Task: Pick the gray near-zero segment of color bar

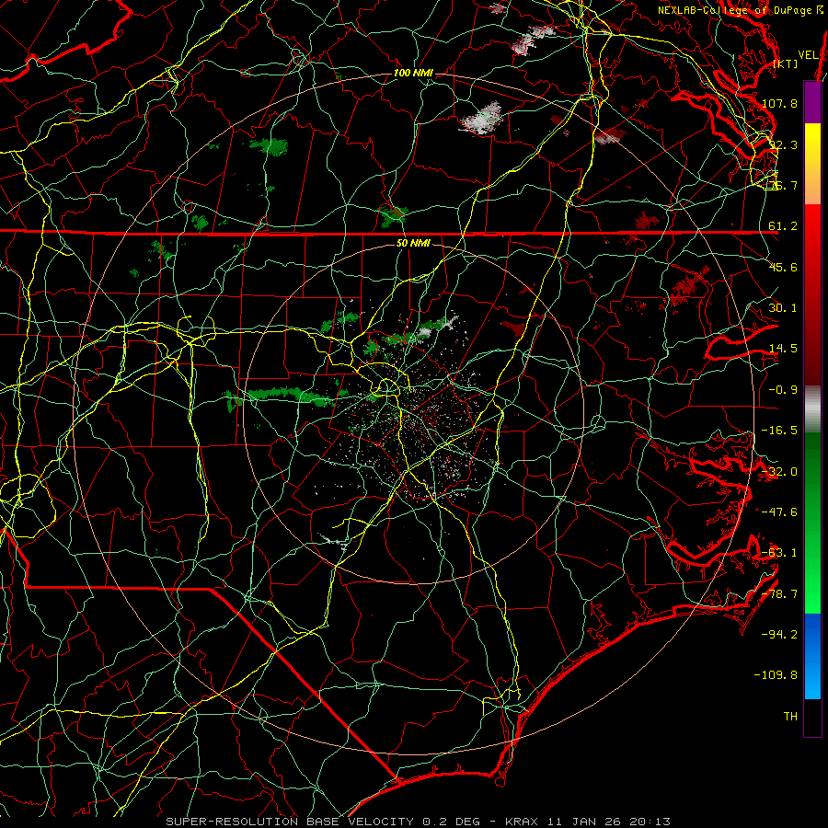Action: [x=812, y=409]
